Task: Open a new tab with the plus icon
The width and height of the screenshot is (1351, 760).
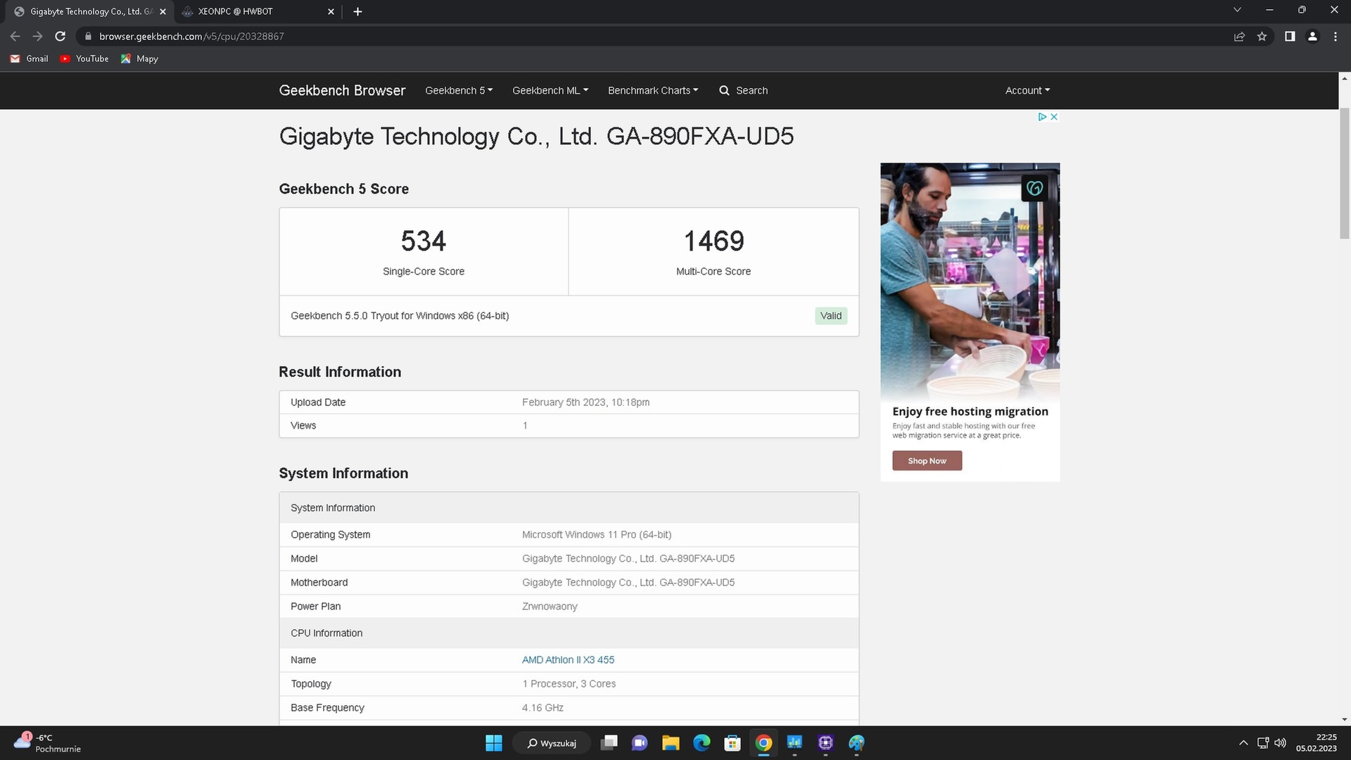Action: click(x=357, y=11)
